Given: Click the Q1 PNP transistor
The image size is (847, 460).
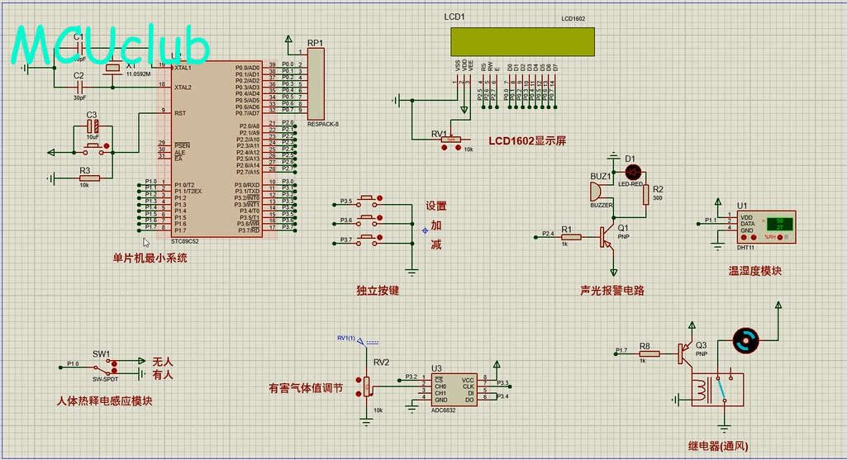Looking at the screenshot, I should pos(609,236).
